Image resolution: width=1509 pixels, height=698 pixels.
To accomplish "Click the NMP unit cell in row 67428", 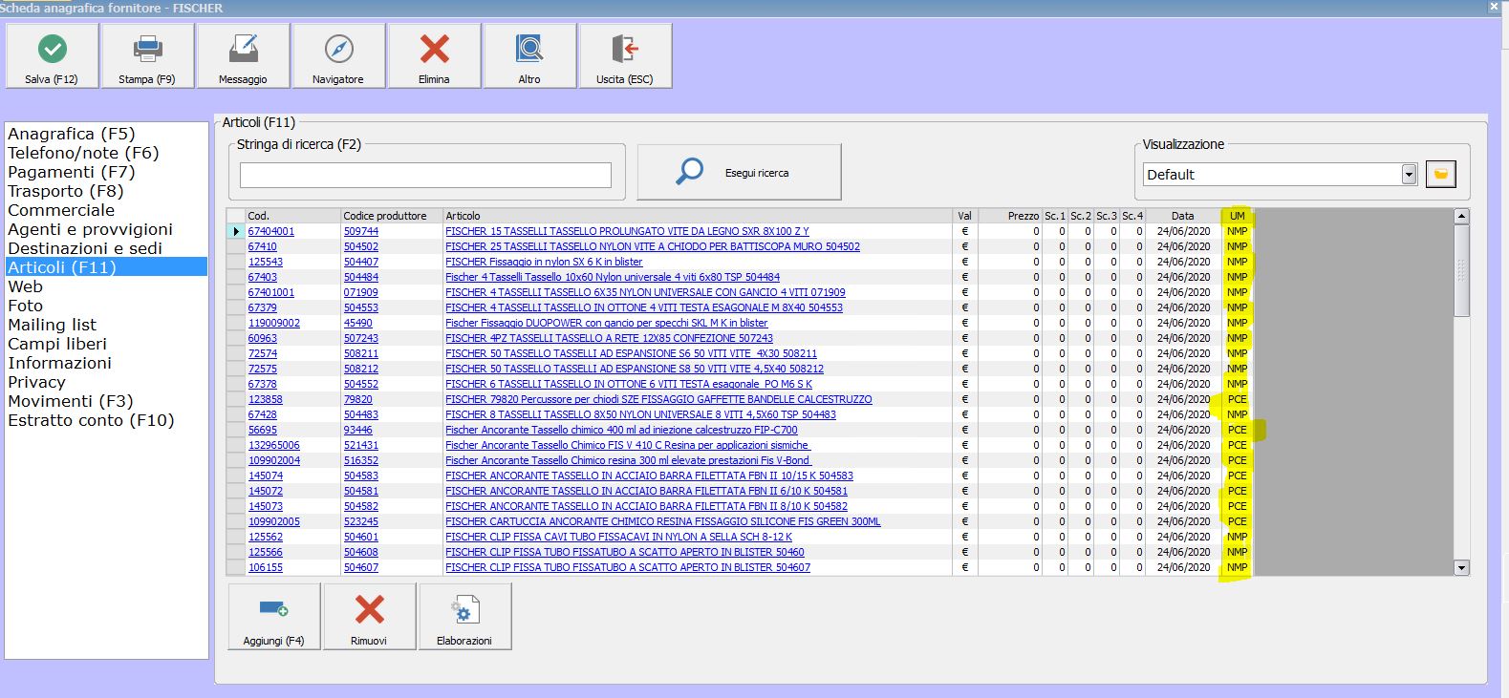I will (x=1238, y=414).
